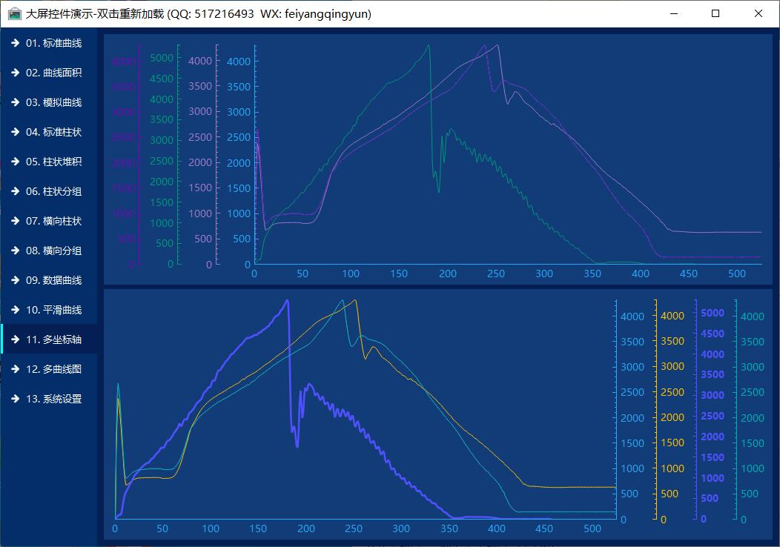Click the arrow icon beside 02. 曲线面积
The image size is (780, 547).
(x=15, y=73)
